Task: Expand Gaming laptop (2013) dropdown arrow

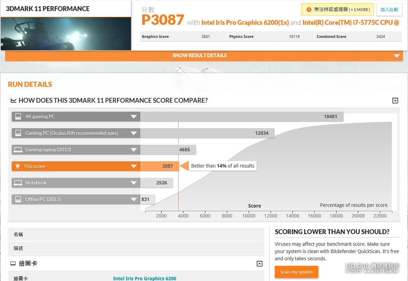Action: coord(133,150)
